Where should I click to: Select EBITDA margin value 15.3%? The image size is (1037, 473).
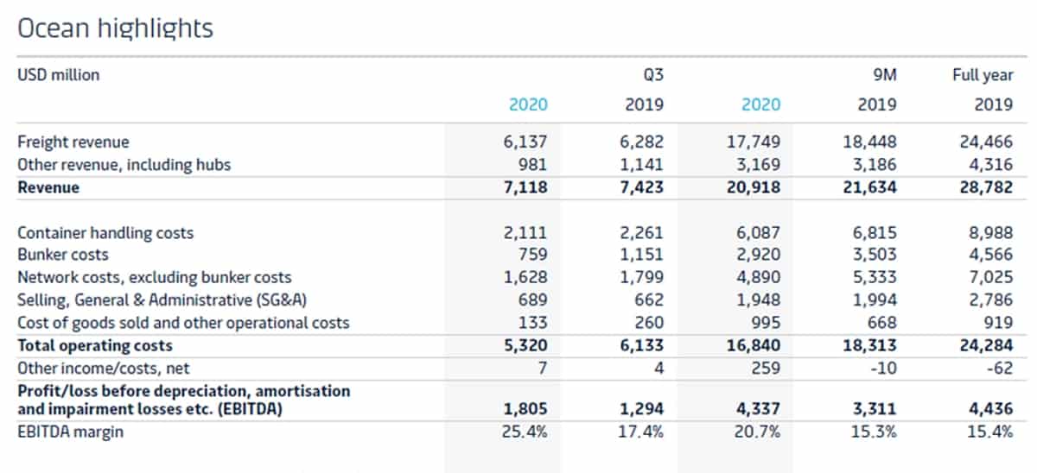(874, 432)
